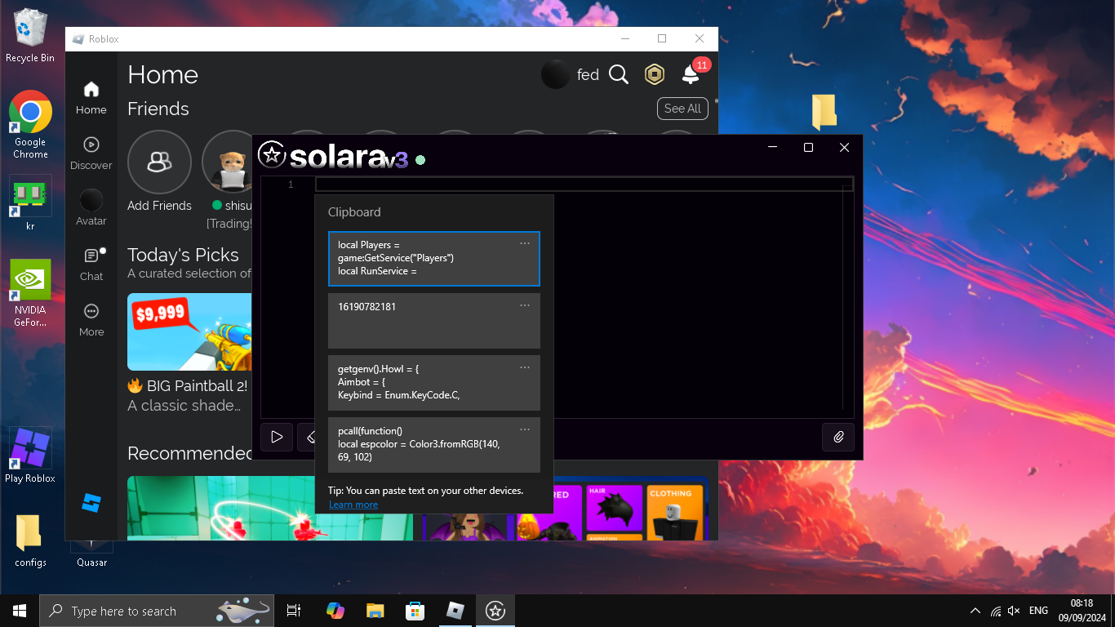Open the Roblox search magnifier
This screenshot has height=627, width=1115.
[619, 75]
